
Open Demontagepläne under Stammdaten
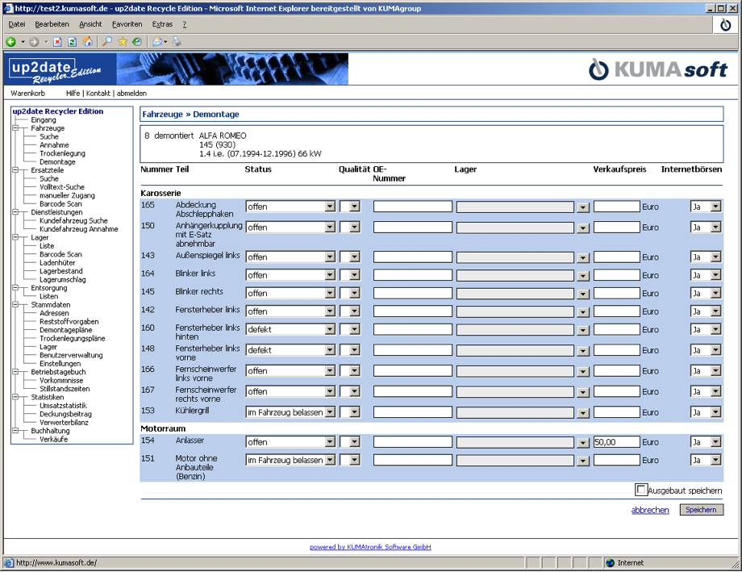click(66, 330)
